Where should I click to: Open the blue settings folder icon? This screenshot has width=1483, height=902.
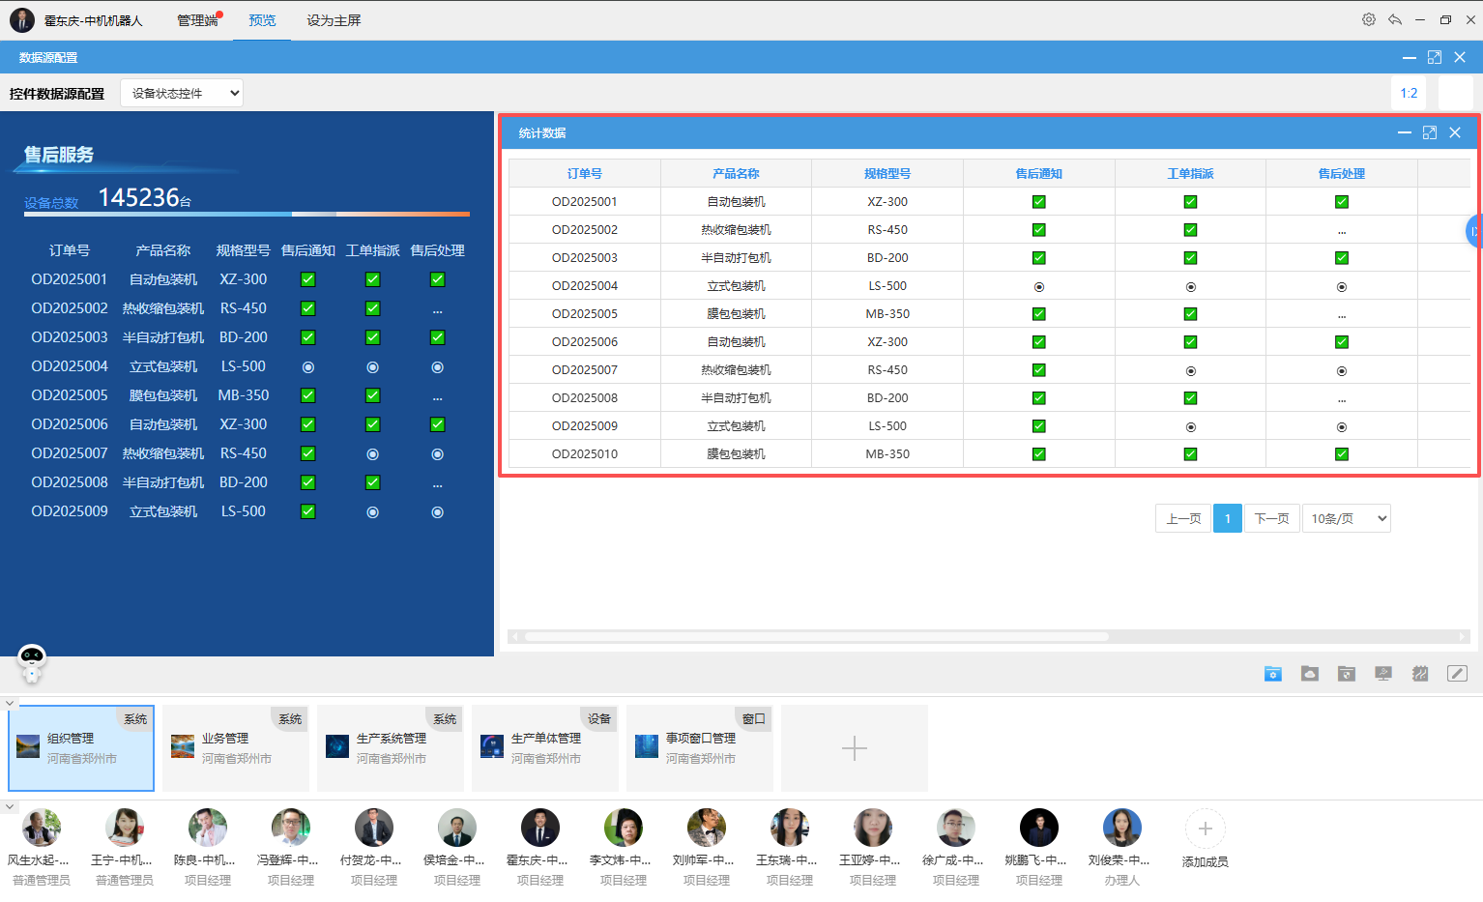(x=1272, y=674)
